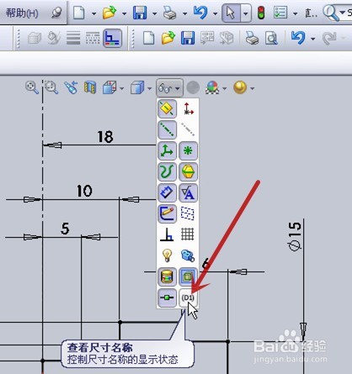Print using the top toolbar printer icon
This screenshot has height=374, width=352.
point(170,13)
